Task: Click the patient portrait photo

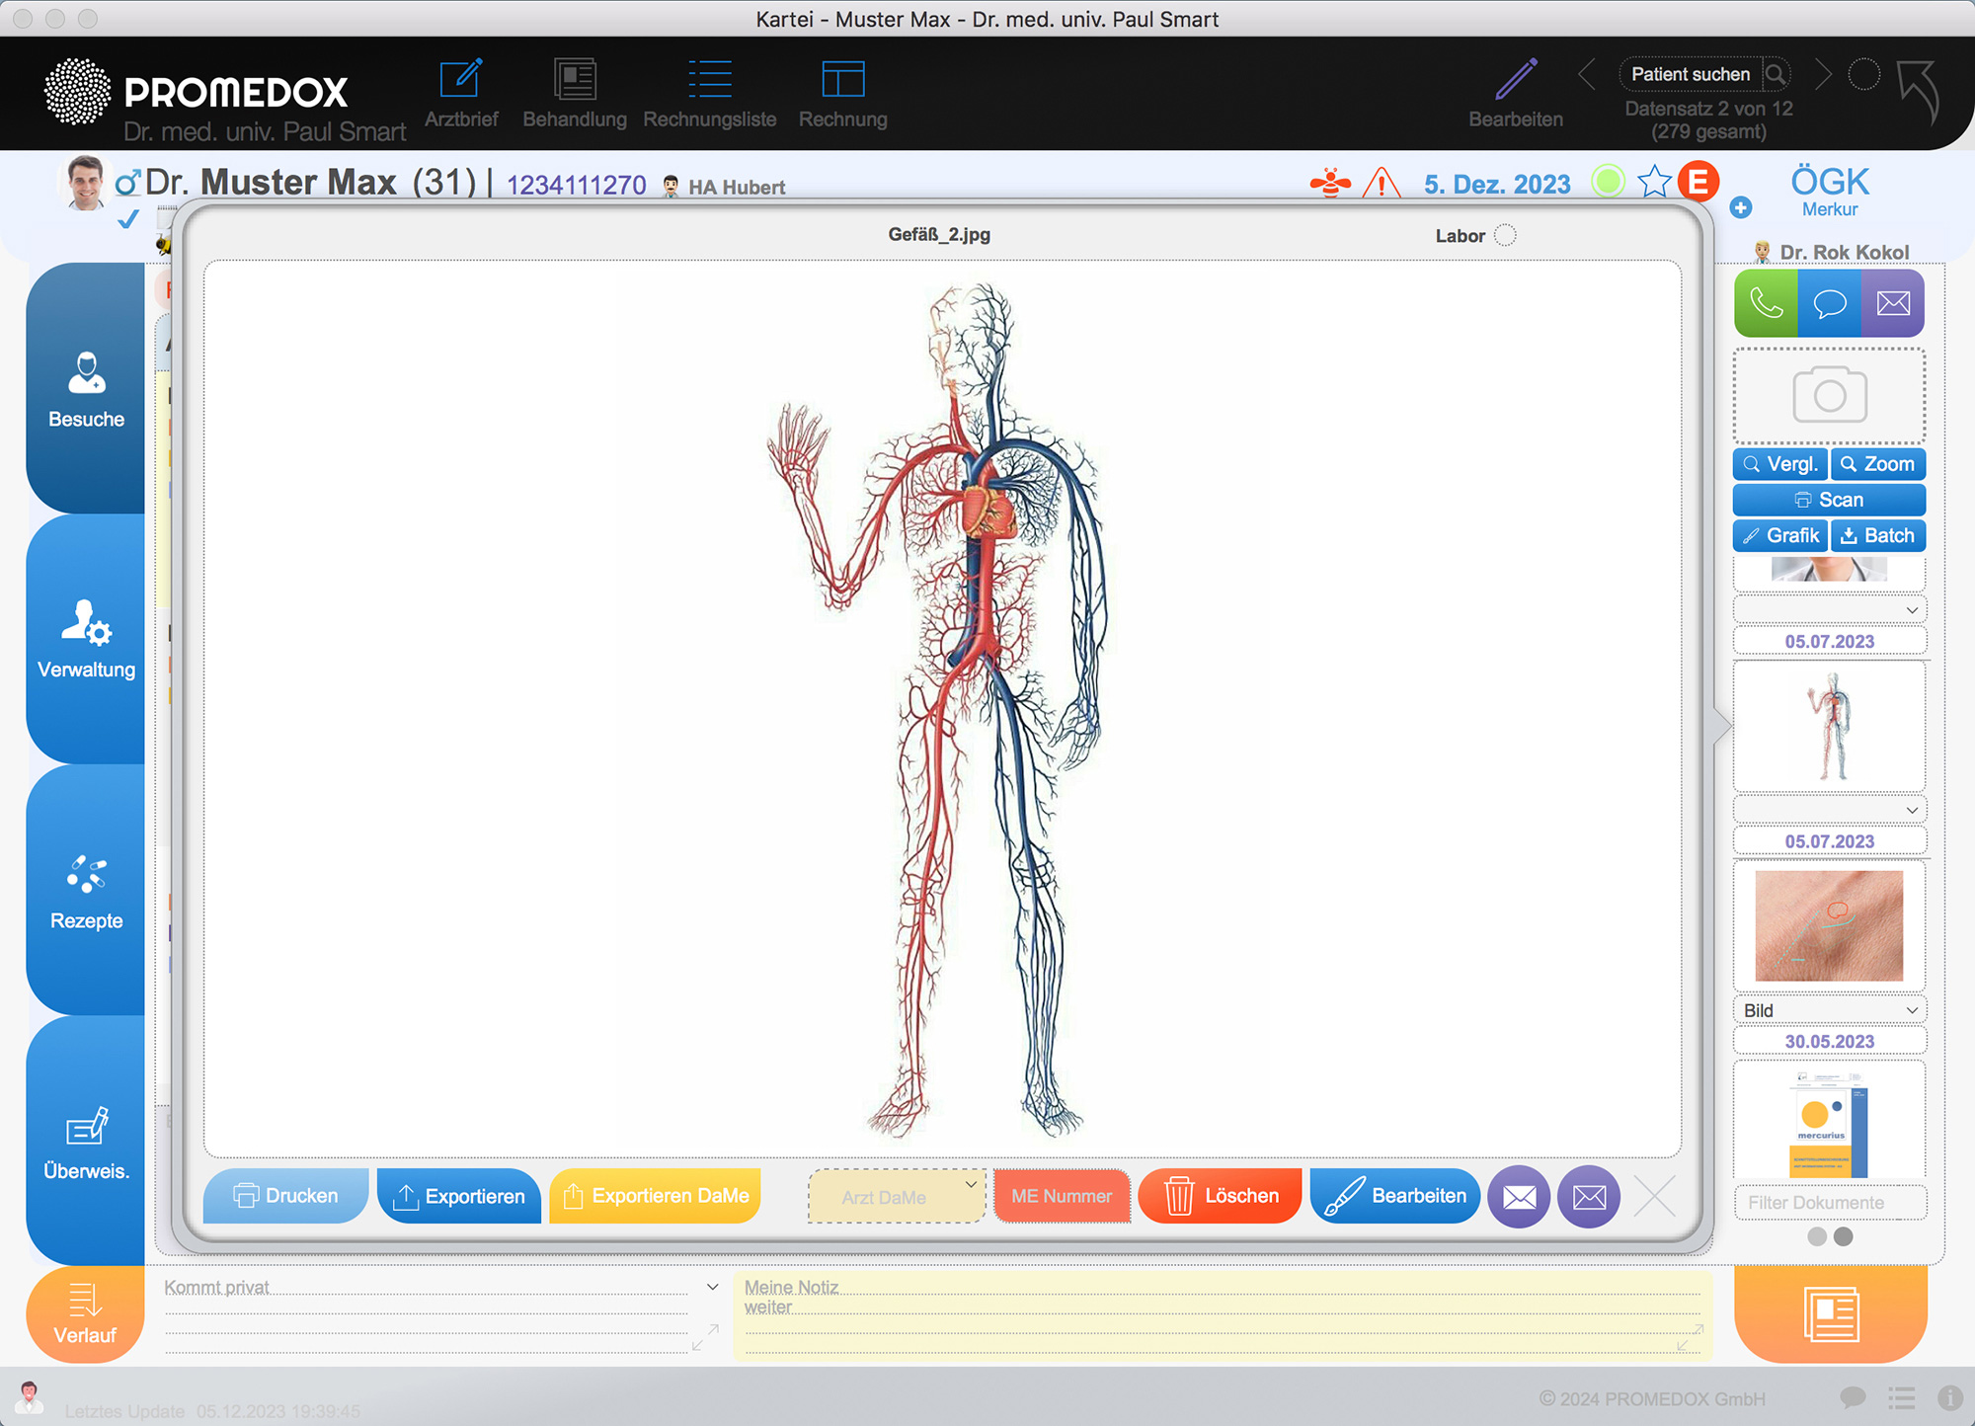Action: point(85,183)
